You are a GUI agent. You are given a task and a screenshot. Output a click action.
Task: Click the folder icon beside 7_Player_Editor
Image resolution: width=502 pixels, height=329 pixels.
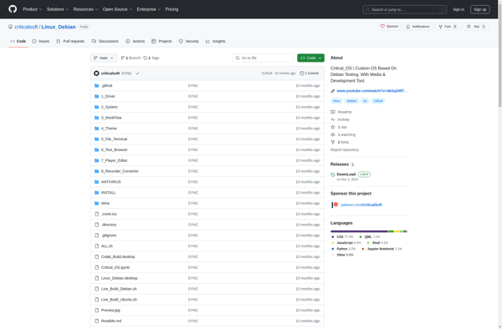point(97,160)
